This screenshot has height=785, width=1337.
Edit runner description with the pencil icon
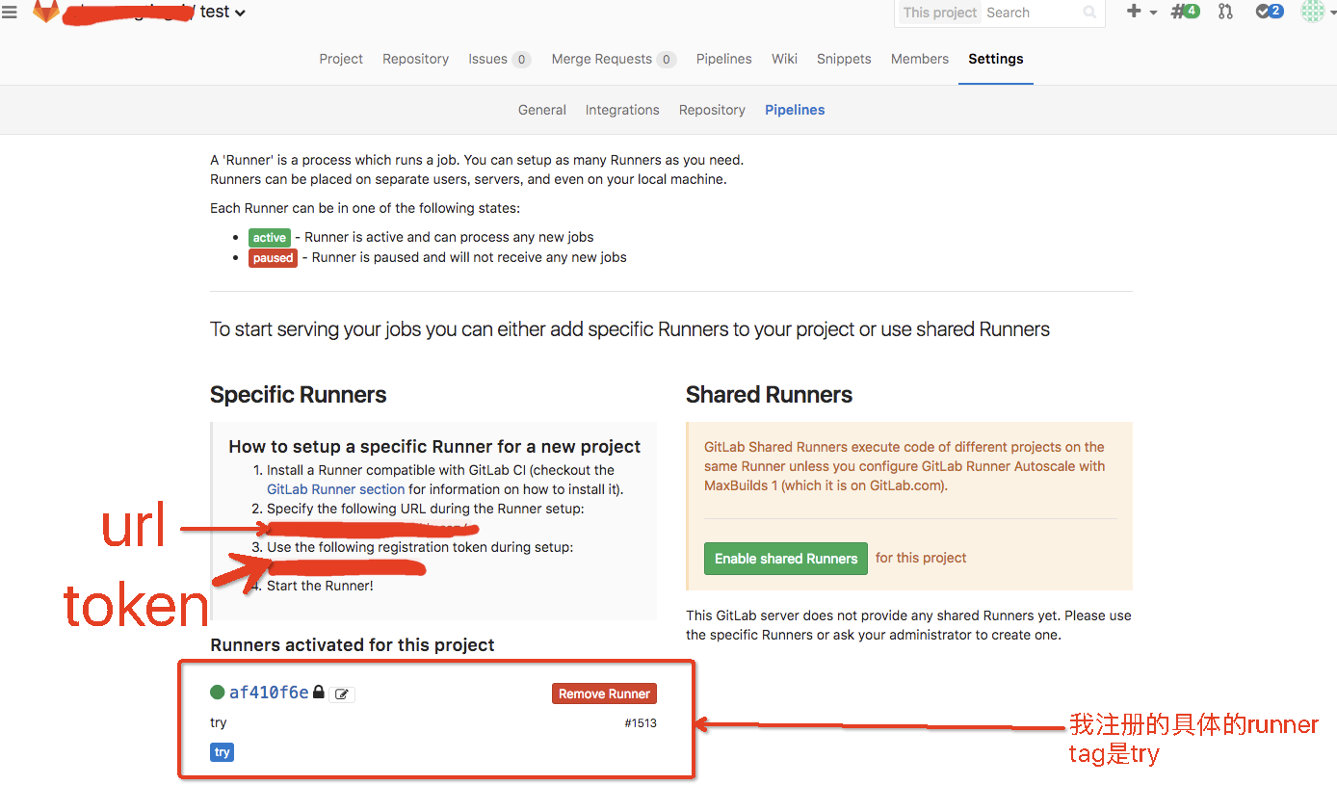point(342,693)
